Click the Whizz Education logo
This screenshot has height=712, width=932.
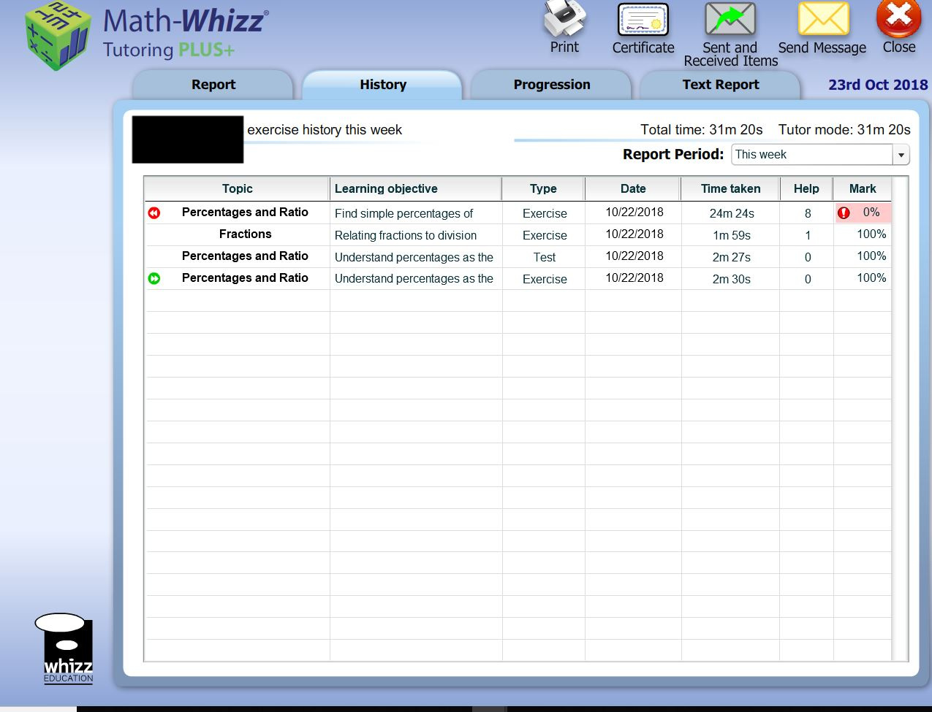click(x=67, y=646)
